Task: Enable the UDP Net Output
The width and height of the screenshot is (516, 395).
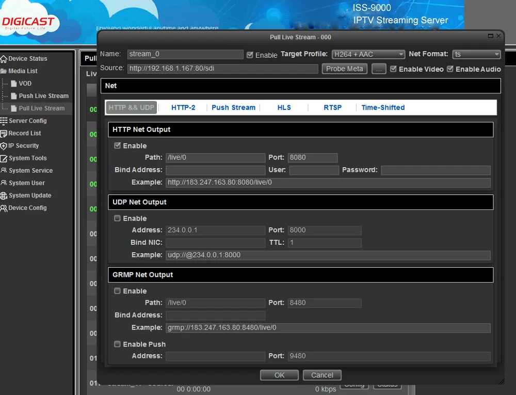Action: pos(117,218)
